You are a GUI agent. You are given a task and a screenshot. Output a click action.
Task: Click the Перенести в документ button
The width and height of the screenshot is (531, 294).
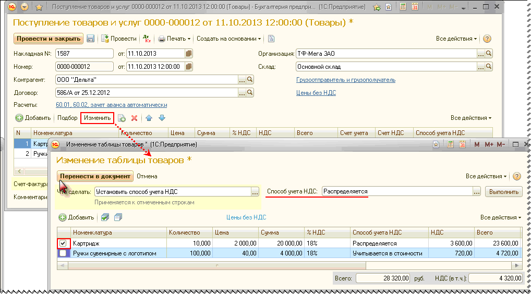95,176
